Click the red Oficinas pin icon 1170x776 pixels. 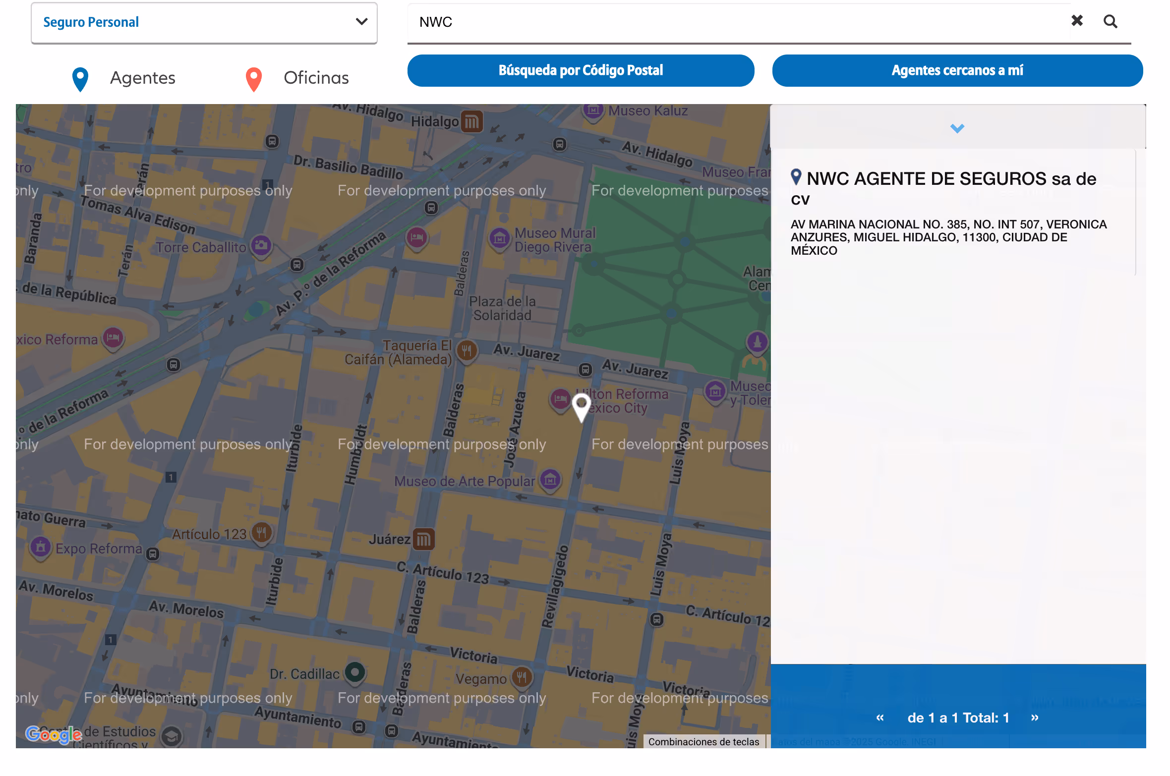pyautogui.click(x=253, y=79)
